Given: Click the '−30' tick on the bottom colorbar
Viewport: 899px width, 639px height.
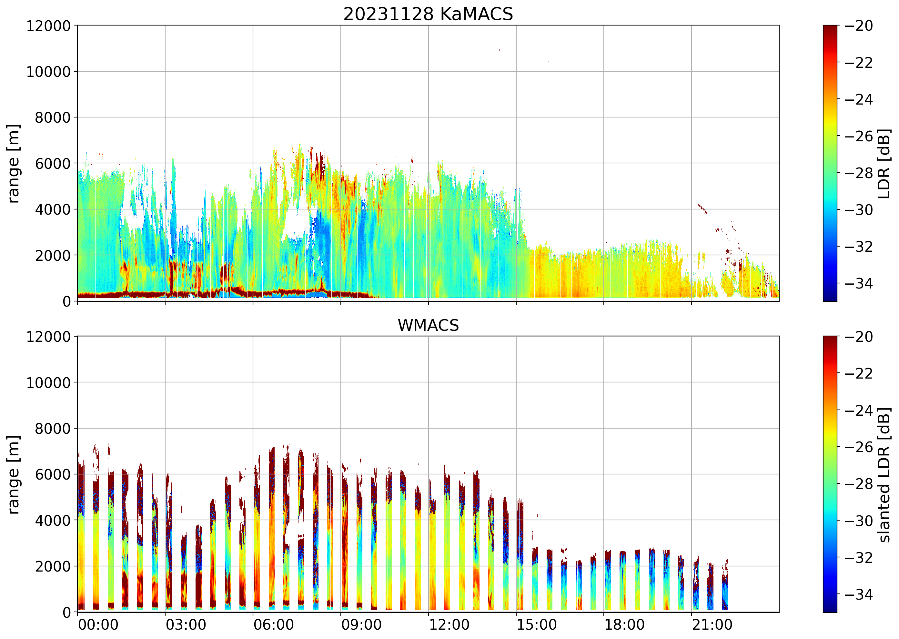Looking at the screenshot, I should coord(858,521).
